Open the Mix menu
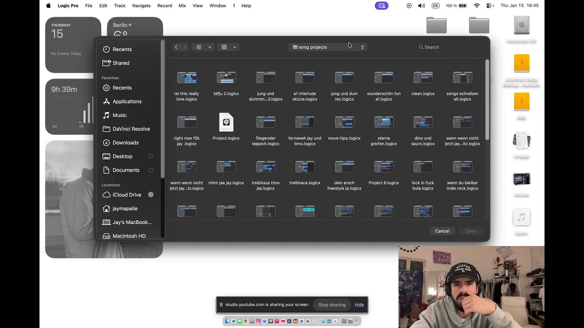Viewport: 584px width, 328px height. pos(182,5)
